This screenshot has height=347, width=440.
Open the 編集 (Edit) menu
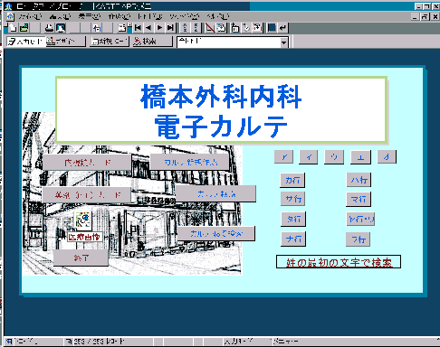point(60,16)
